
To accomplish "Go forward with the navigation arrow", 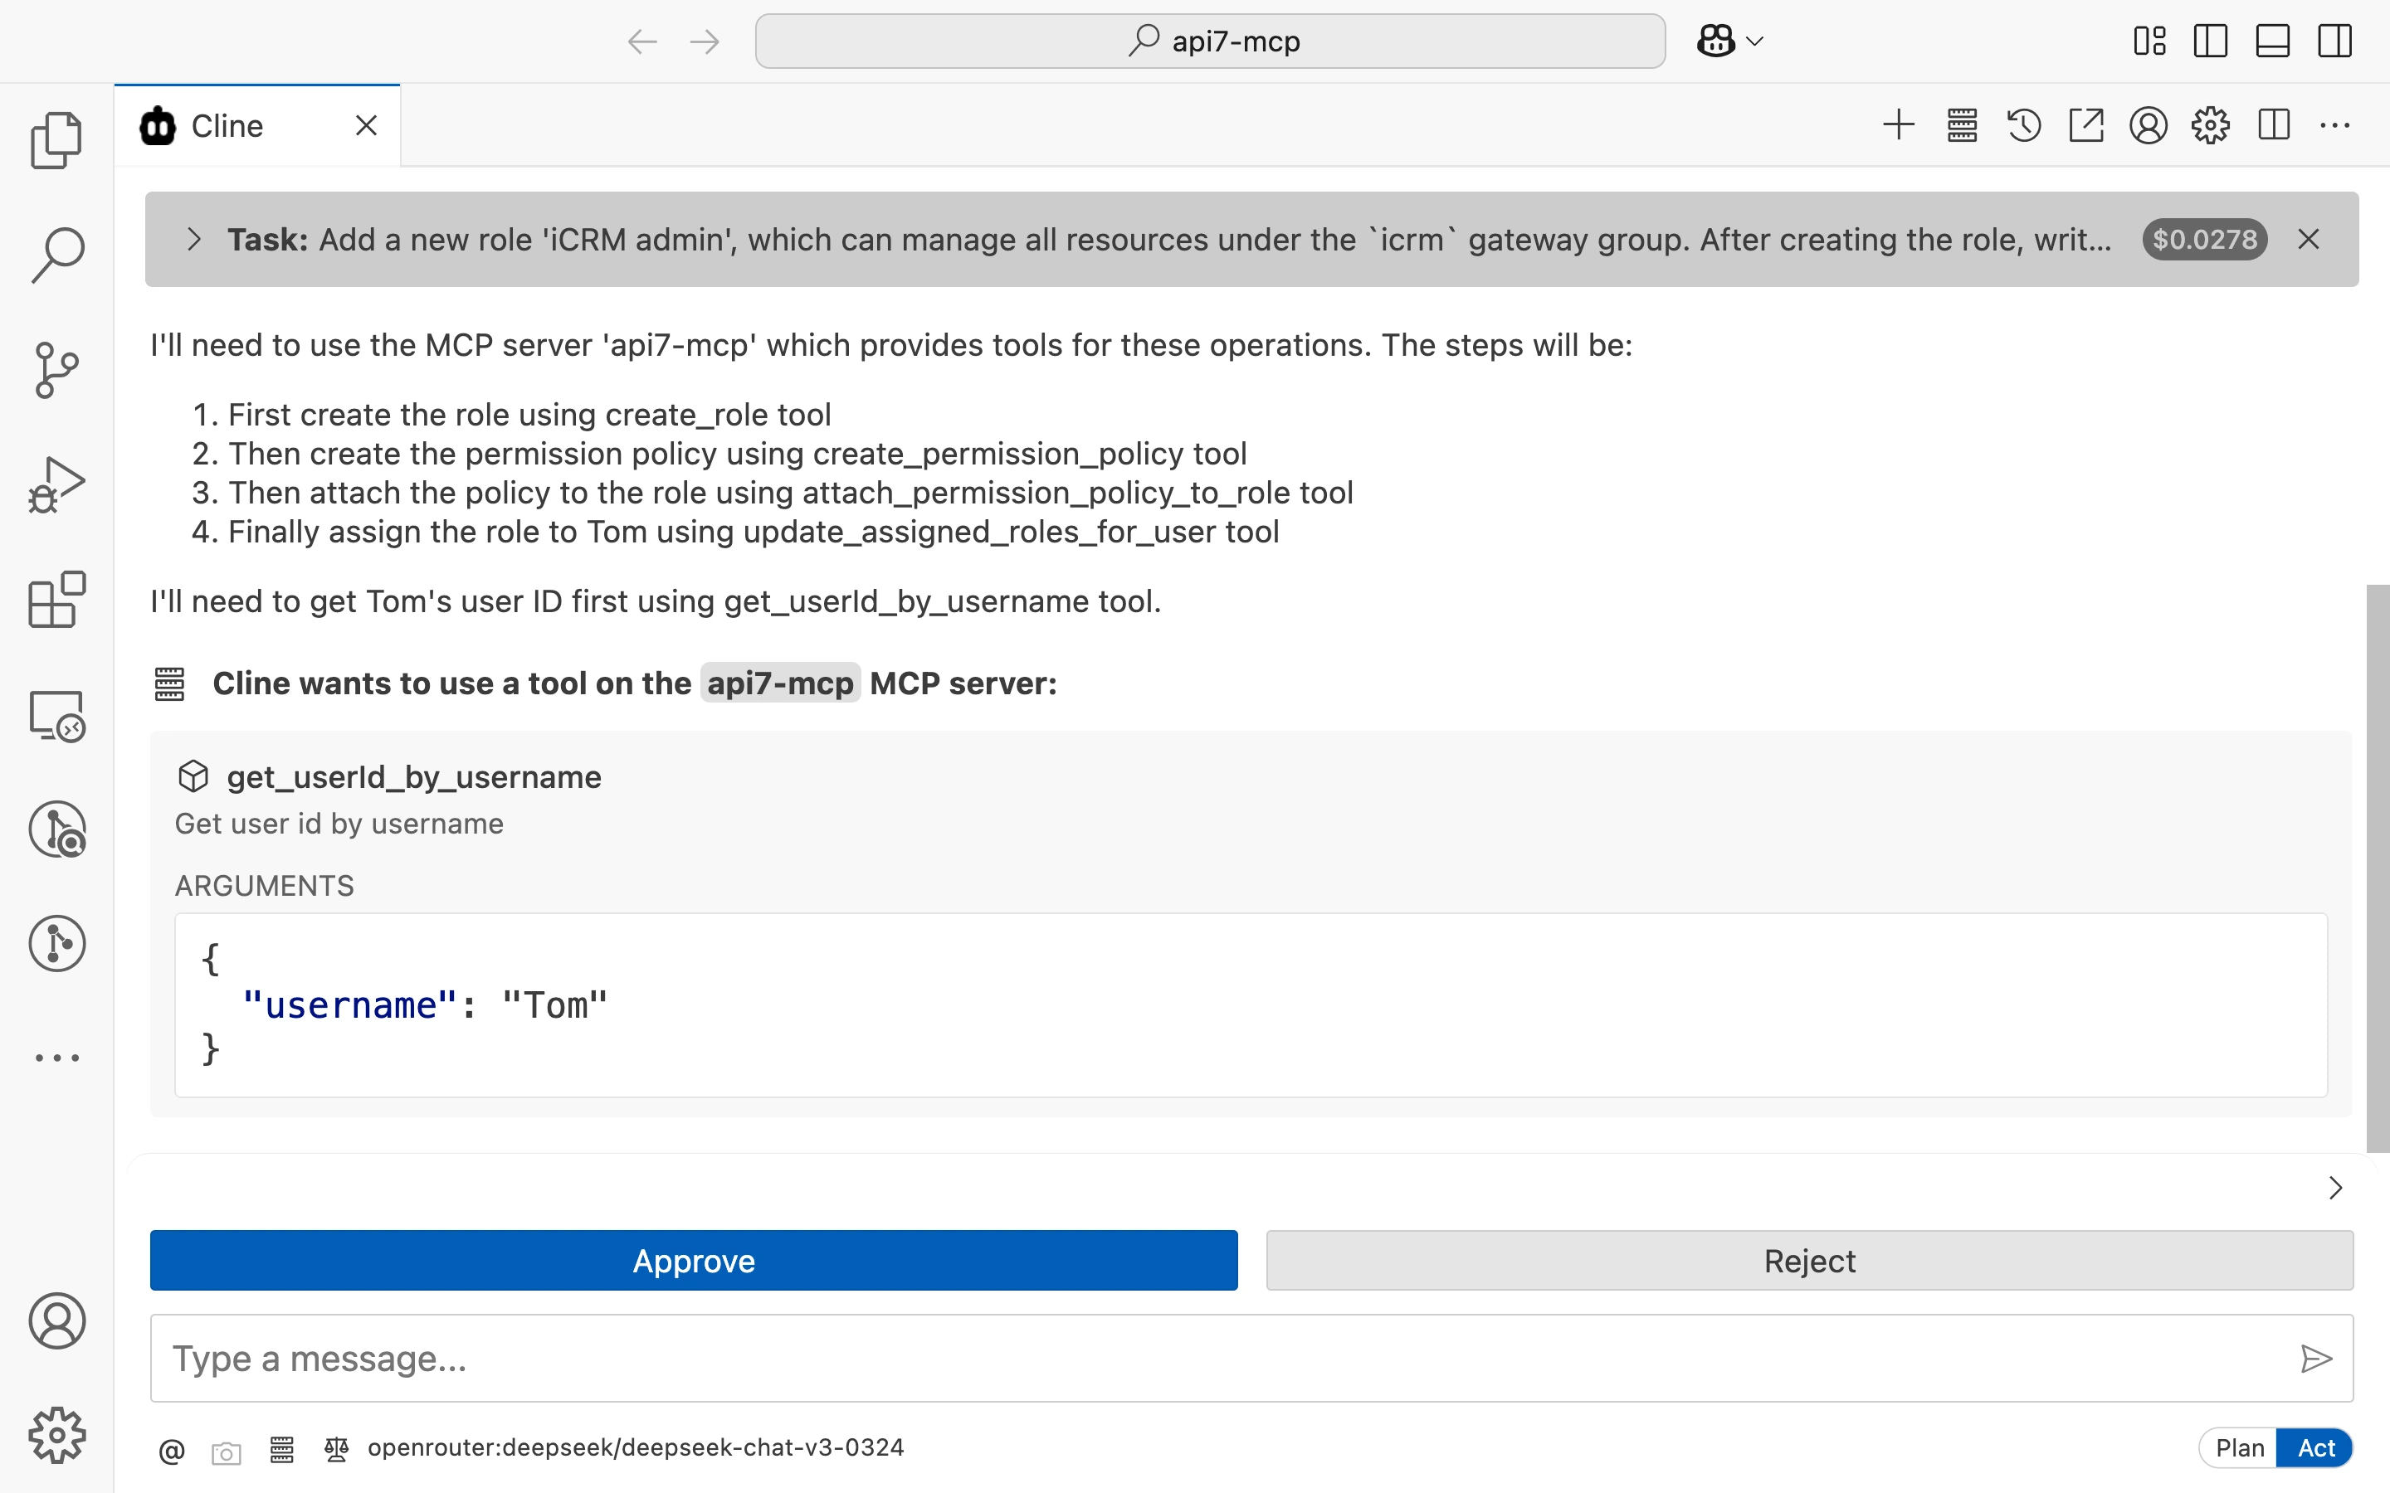I will point(705,41).
